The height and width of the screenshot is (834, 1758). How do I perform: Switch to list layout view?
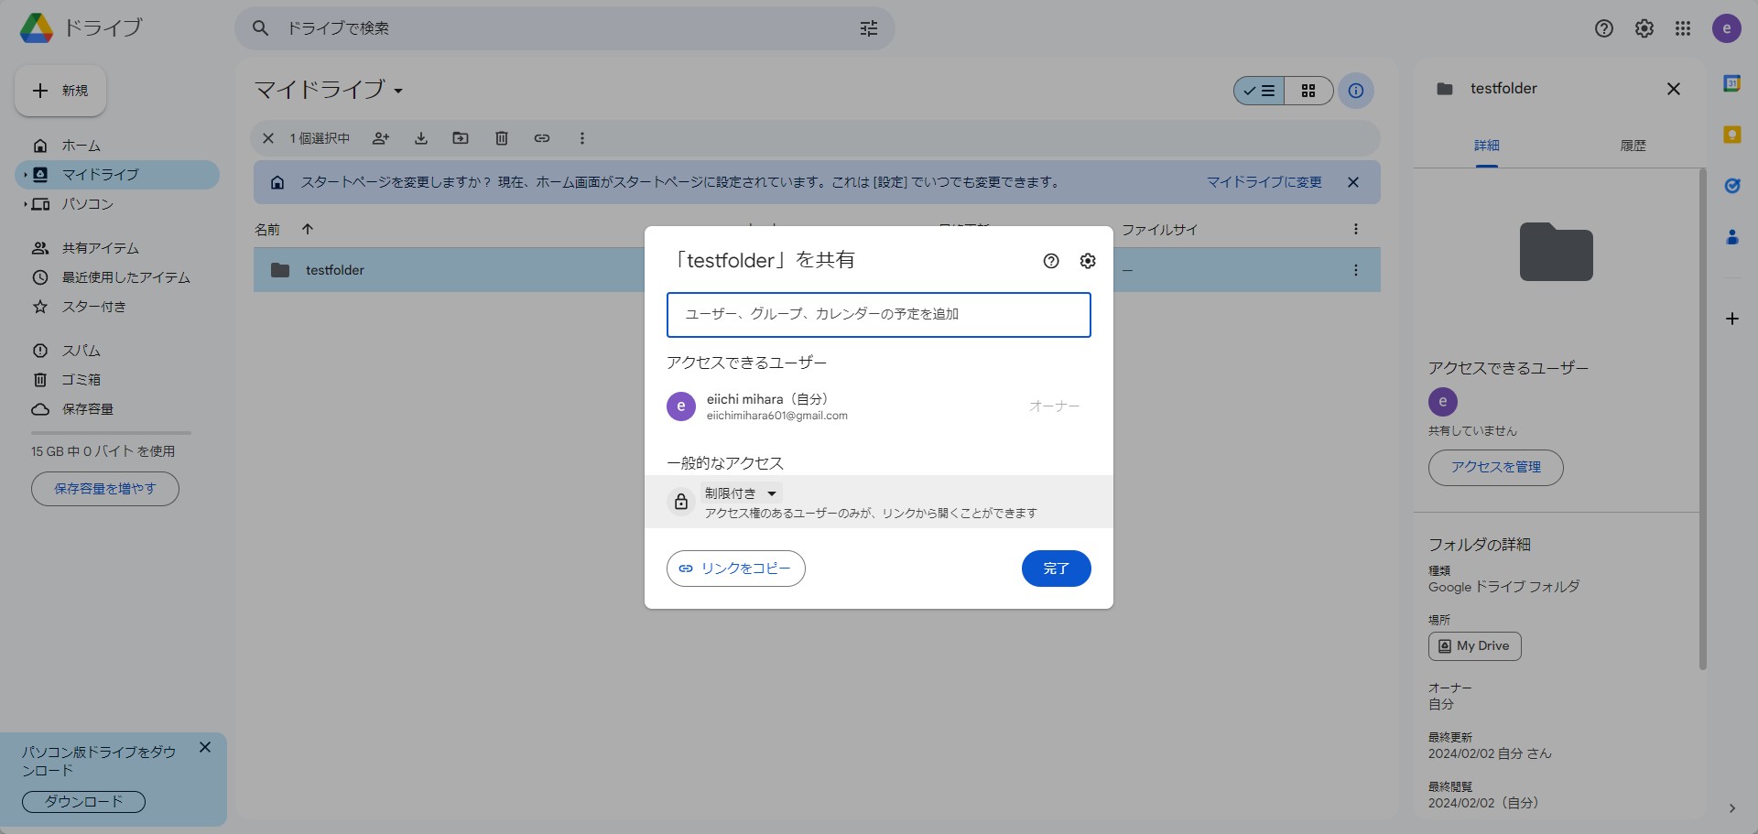[x=1259, y=91]
